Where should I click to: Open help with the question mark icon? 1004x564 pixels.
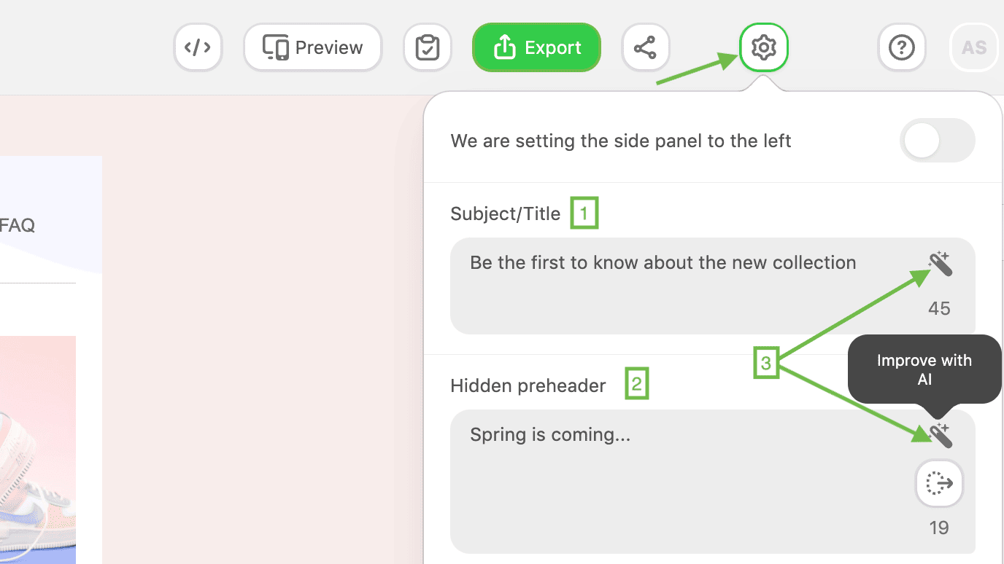(901, 47)
